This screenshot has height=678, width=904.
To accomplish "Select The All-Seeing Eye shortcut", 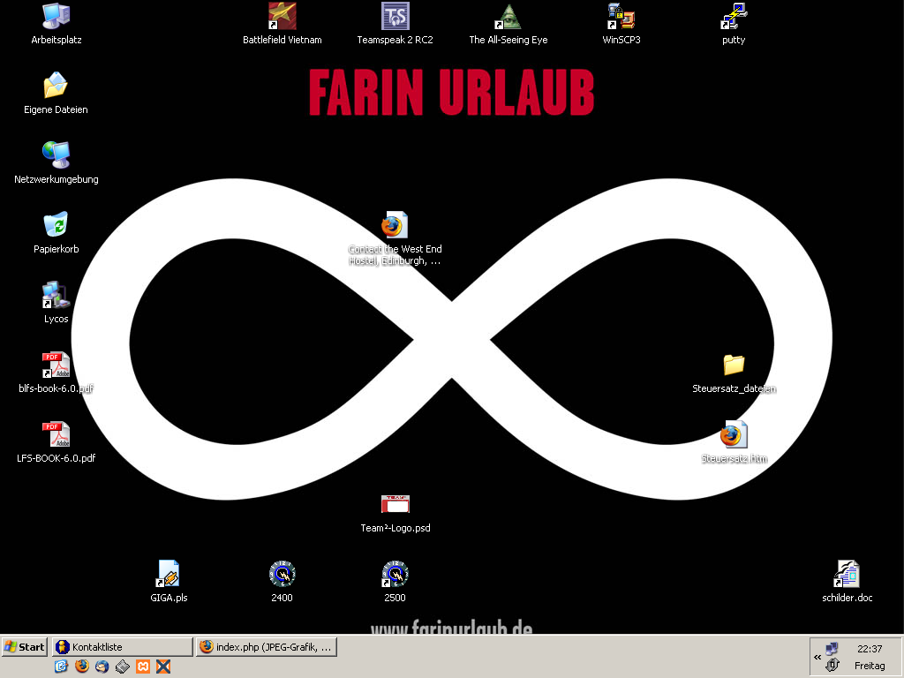I will click(x=508, y=17).
